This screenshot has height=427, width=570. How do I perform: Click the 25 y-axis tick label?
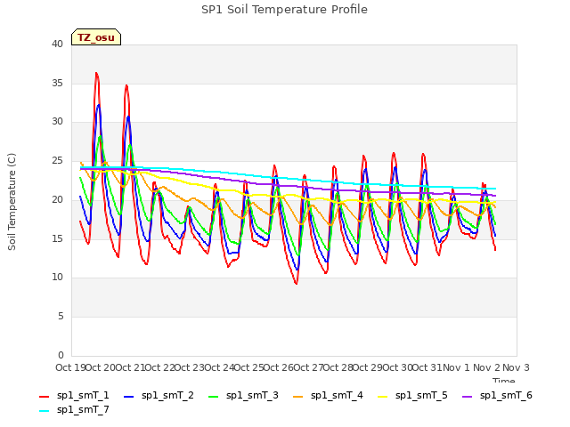tap(57, 161)
